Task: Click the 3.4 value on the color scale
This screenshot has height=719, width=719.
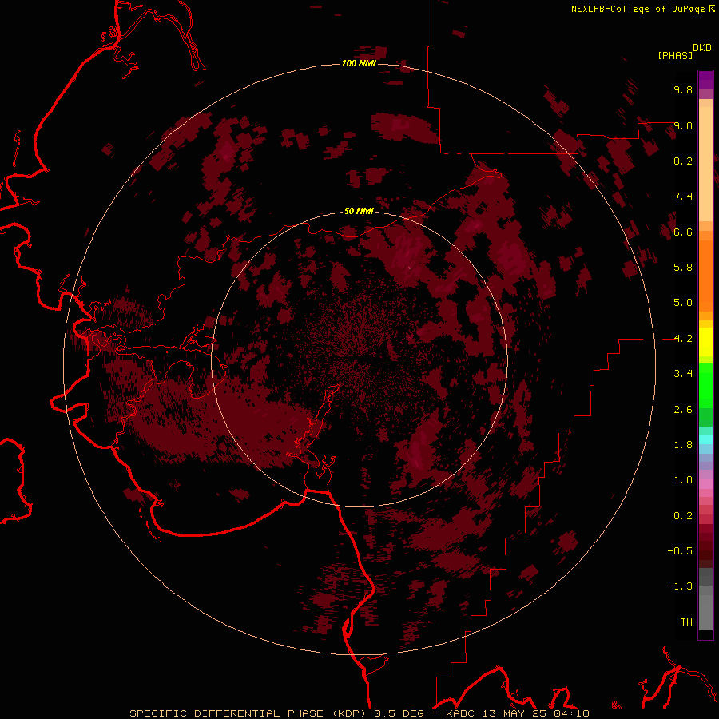Action: point(683,374)
